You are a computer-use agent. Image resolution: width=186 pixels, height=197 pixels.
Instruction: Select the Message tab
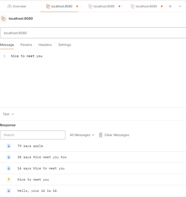[7, 45]
